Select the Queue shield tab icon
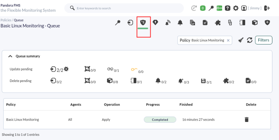The height and width of the screenshot is (140, 279). pyautogui.click(x=143, y=23)
